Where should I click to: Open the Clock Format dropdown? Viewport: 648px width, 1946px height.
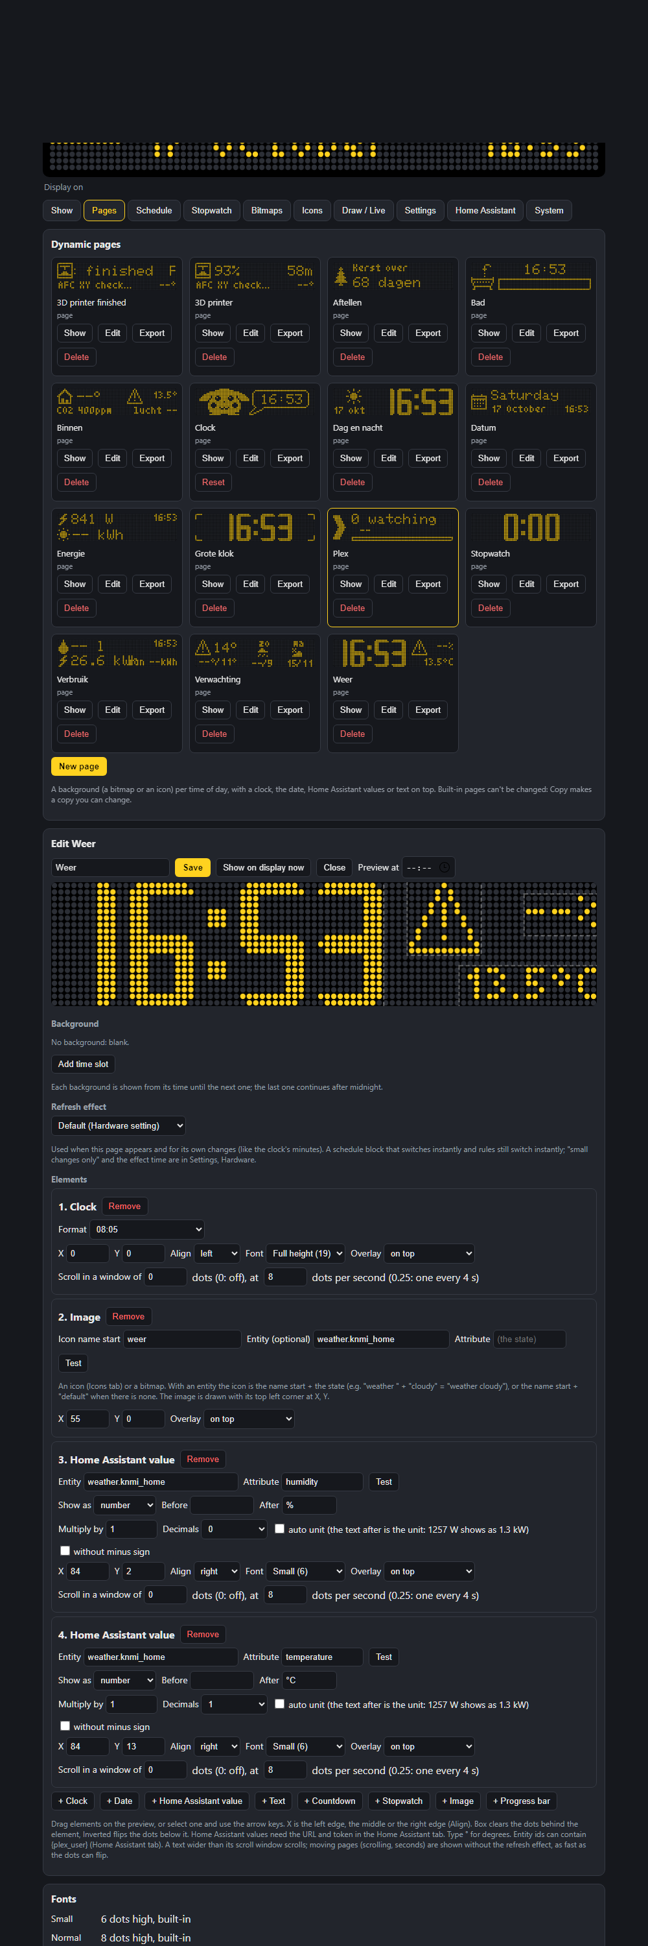click(x=147, y=1229)
